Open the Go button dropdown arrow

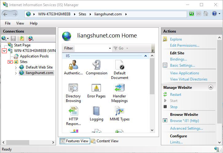click(x=127, y=48)
